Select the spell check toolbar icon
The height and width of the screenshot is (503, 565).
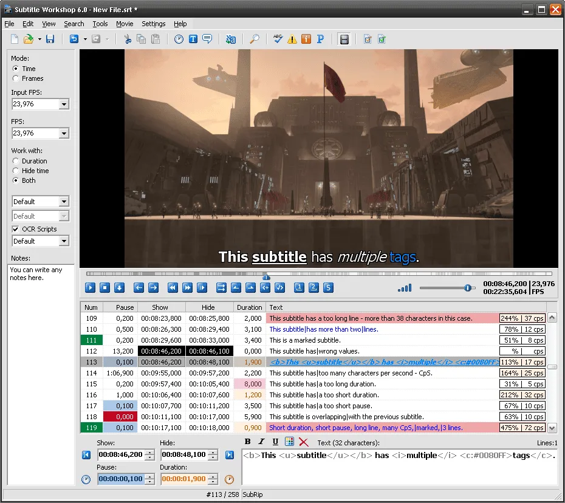278,39
